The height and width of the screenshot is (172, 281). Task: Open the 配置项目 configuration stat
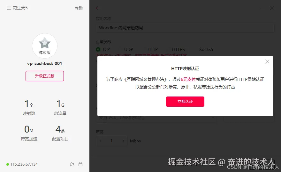tap(60, 133)
